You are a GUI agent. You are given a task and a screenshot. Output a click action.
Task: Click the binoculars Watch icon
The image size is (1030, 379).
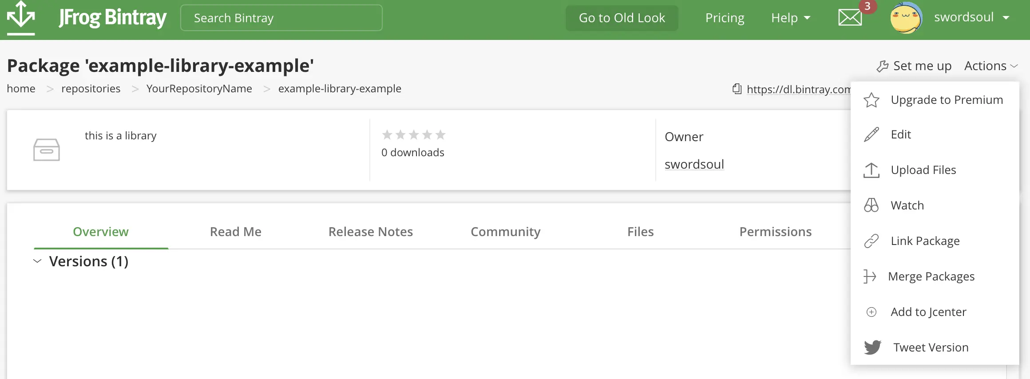[871, 205]
